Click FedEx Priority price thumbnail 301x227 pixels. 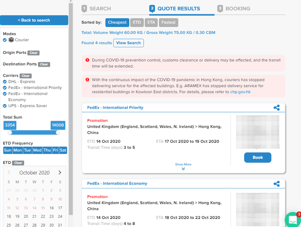click(258, 132)
